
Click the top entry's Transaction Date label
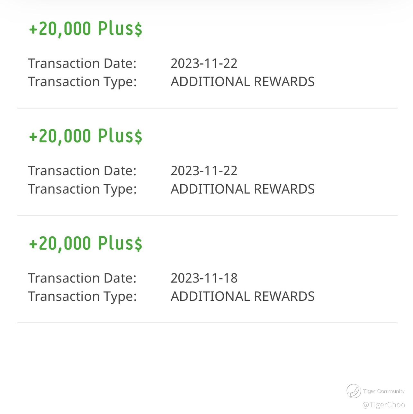82,63
